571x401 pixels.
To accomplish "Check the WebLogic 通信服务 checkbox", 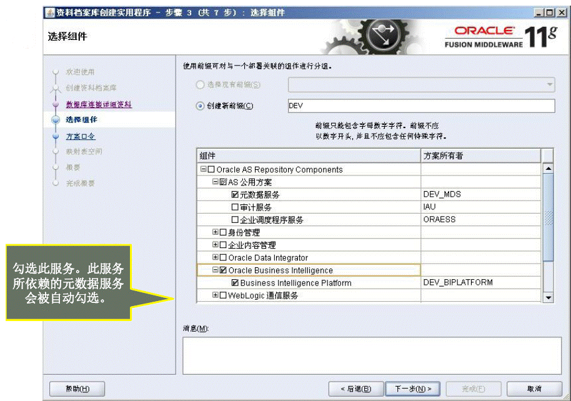I will click(223, 295).
